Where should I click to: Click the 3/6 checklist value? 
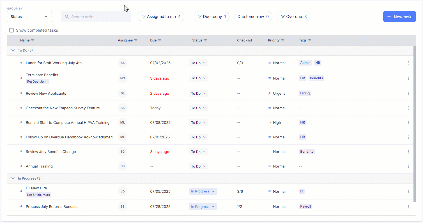click(240, 191)
